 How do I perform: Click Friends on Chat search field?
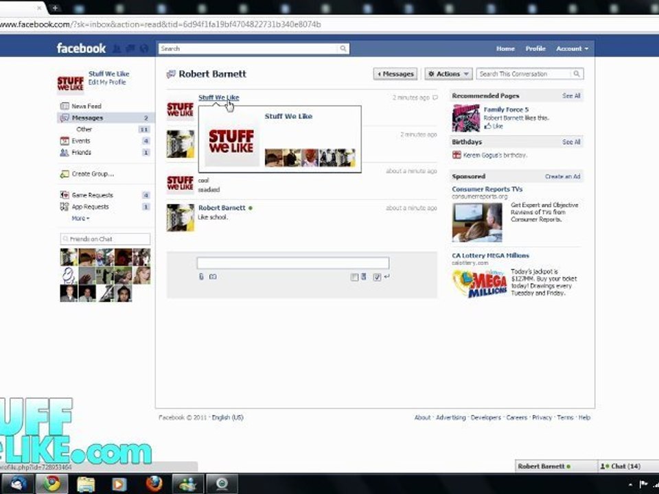105,239
